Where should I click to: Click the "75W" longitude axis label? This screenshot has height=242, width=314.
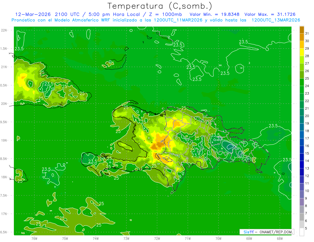pos(65,239)
